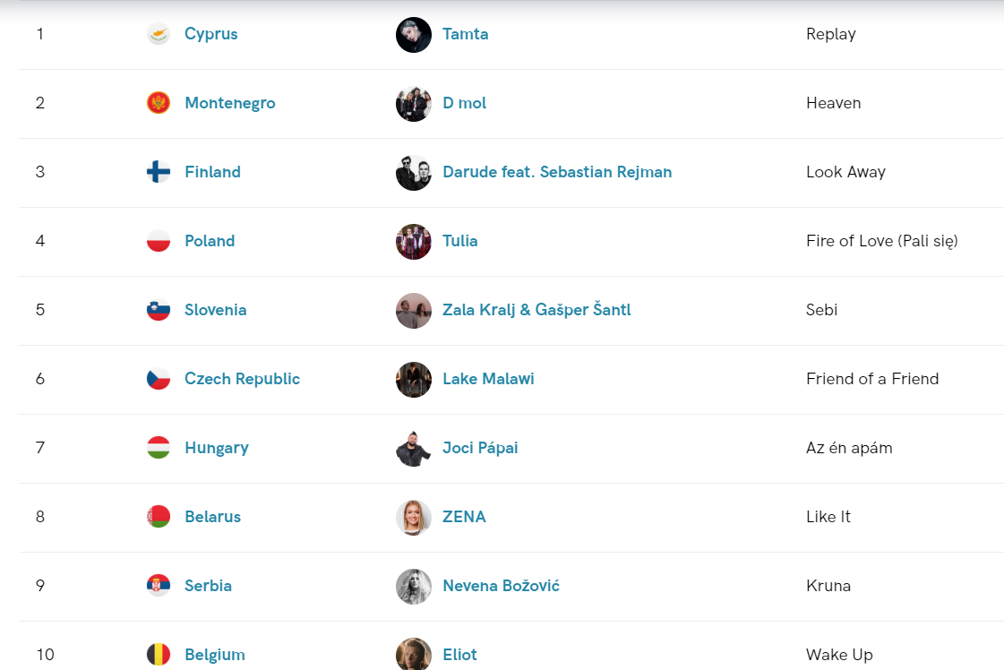The width and height of the screenshot is (1004, 670).
Task: Open the Poland country link
Action: (210, 241)
